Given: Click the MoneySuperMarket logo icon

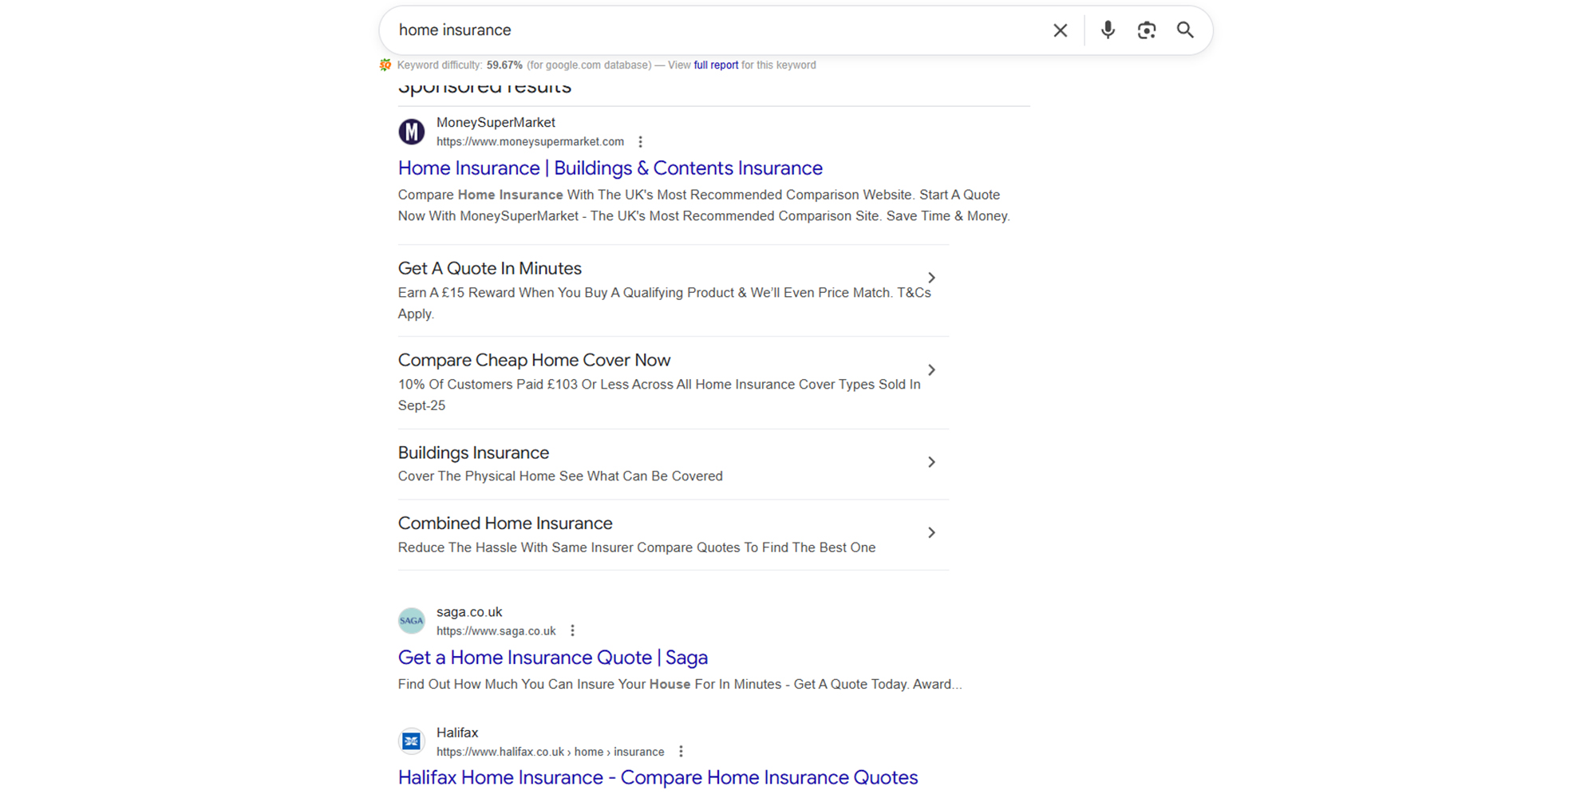Looking at the screenshot, I should (x=412, y=132).
